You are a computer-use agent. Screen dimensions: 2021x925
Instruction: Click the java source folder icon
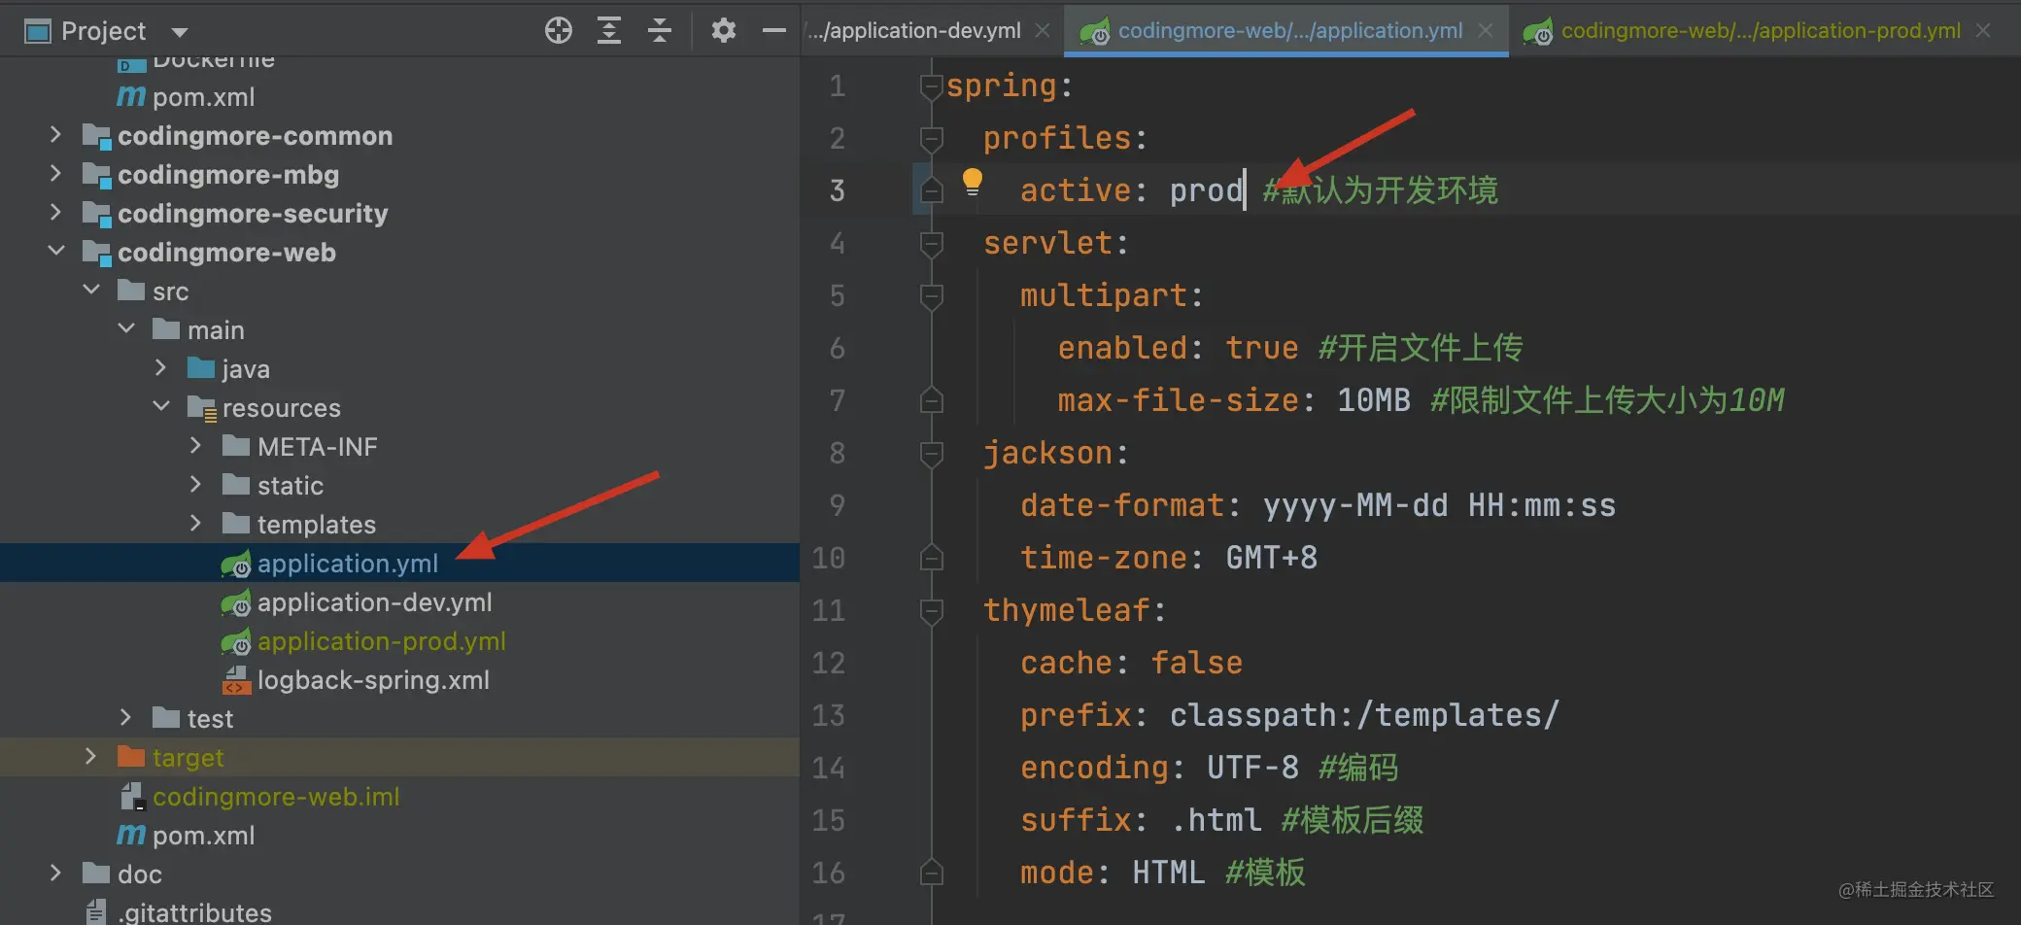(200, 367)
